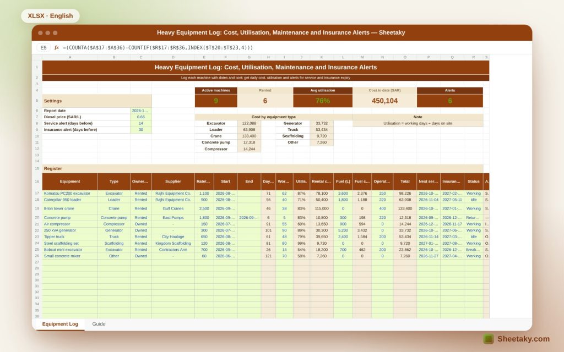Select City Haulage supplier cell
Screen dimensions: 564x352
click(x=173, y=237)
